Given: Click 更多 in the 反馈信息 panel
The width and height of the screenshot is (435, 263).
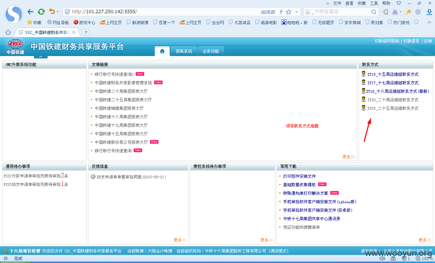Looking at the screenshot, I should (180, 240).
